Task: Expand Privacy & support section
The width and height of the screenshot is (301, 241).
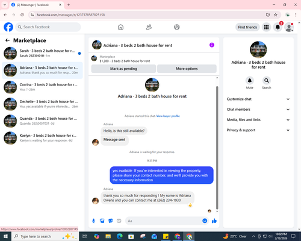Action: pos(258,130)
